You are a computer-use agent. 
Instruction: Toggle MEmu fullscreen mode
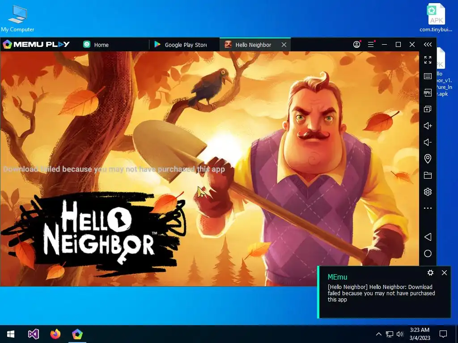click(x=428, y=60)
